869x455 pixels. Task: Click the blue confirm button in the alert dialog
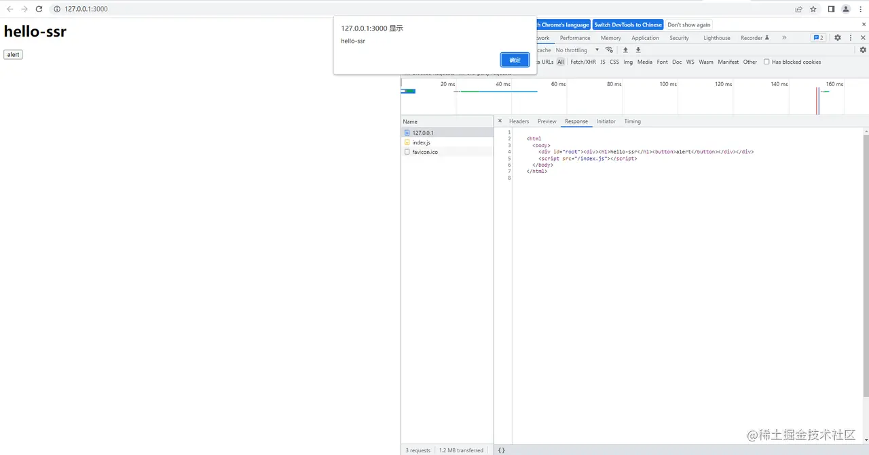(515, 60)
